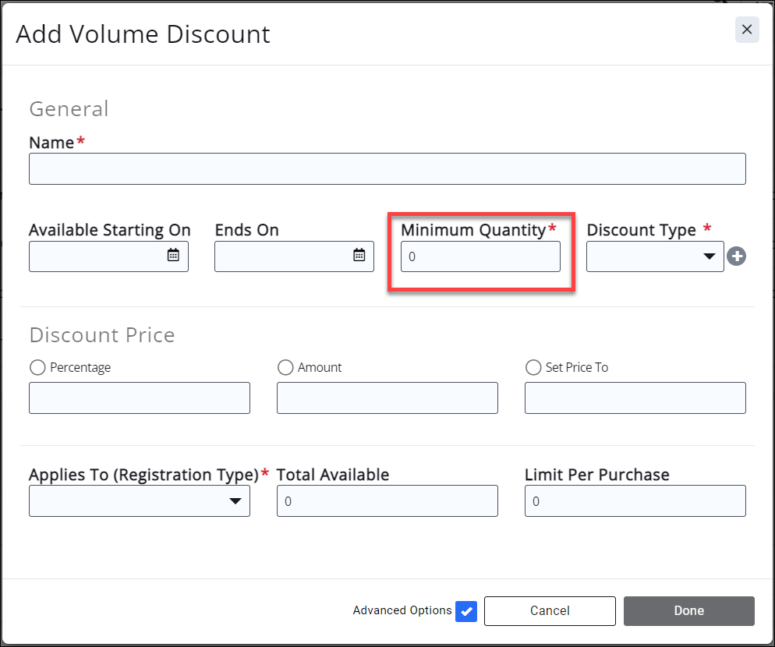Viewport: 775px width, 647px height.
Task: Focus the Minimum Quantity field
Action: [480, 256]
